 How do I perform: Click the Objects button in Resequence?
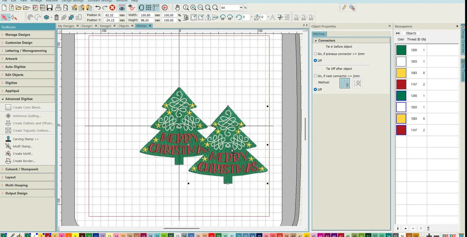[x=411, y=33]
